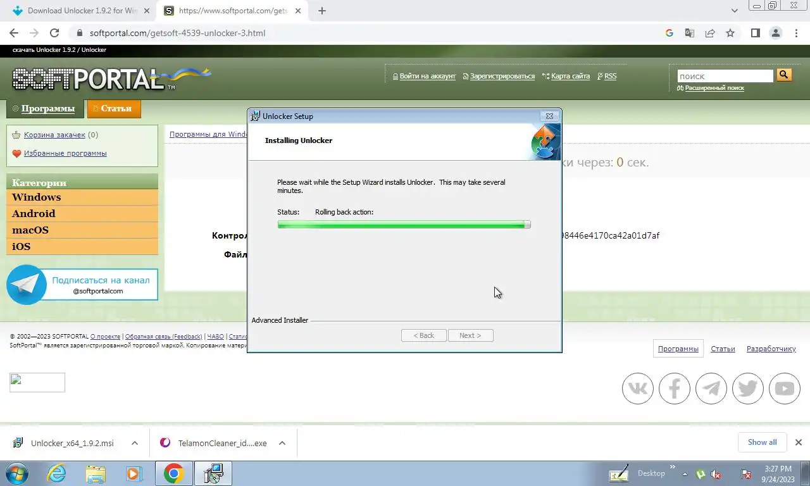This screenshot has width=810, height=486.
Task: Reload the Softportal page
Action: (x=54, y=33)
